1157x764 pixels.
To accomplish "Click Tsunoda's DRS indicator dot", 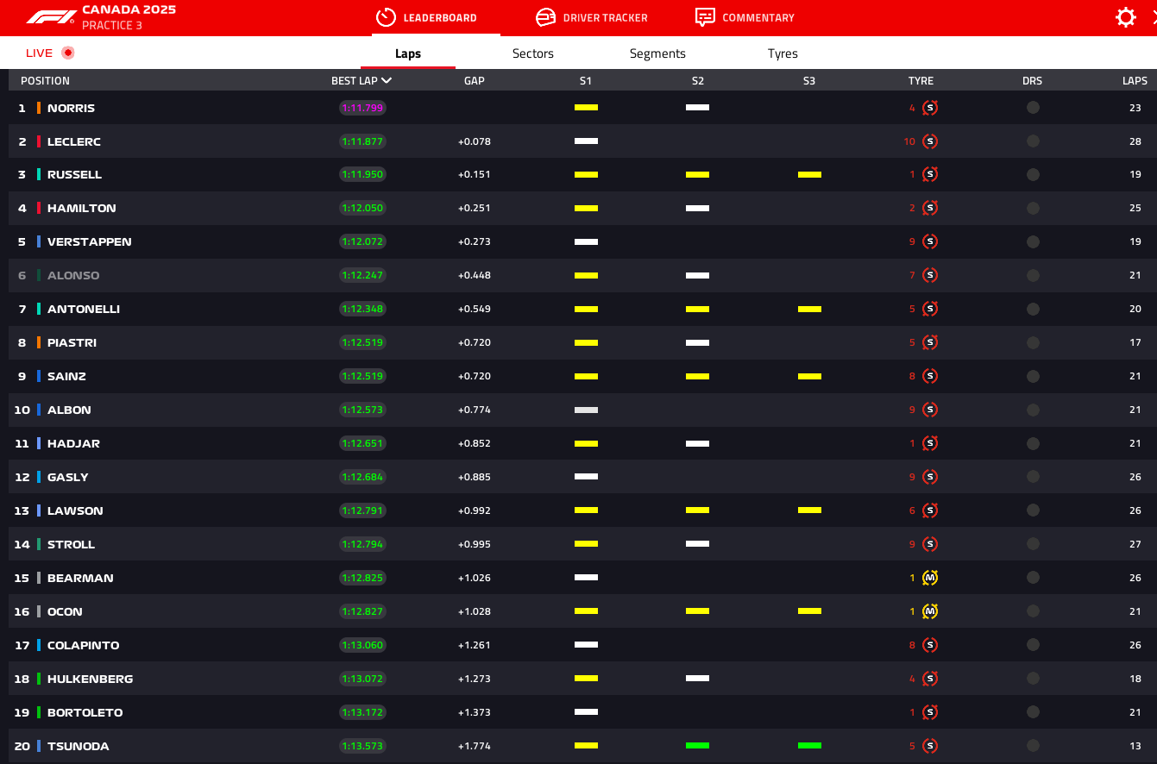I will (x=1033, y=746).
